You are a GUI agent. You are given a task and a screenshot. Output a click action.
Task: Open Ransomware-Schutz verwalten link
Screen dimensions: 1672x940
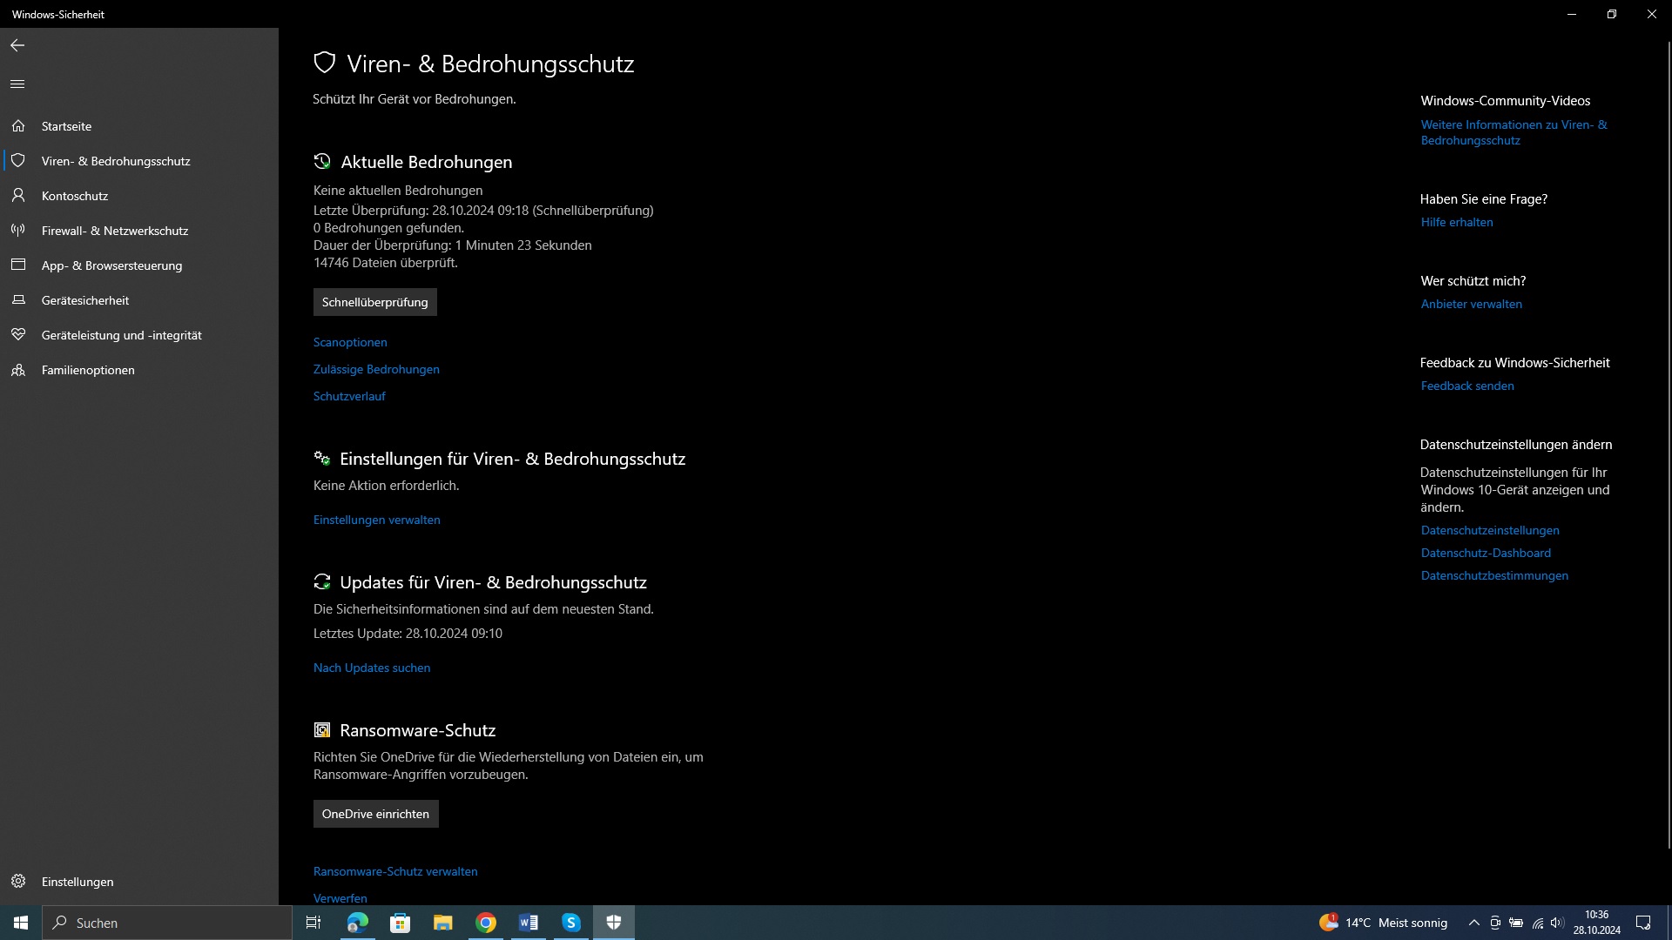(x=395, y=871)
